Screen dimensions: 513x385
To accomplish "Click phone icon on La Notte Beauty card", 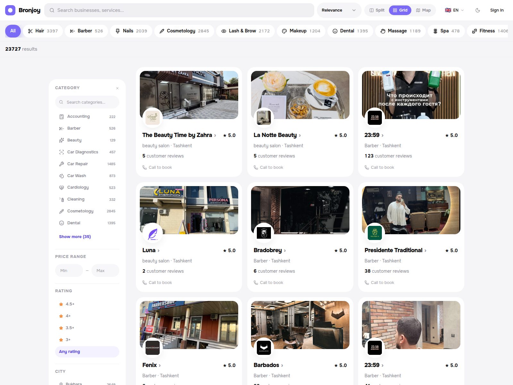I will click(256, 167).
